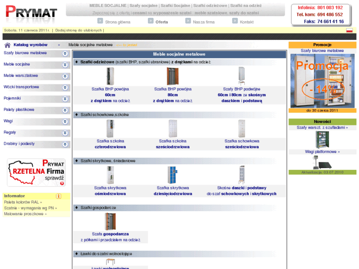
Task: Click Szafa gospodarcza text link
Action: pyautogui.click(x=110, y=237)
